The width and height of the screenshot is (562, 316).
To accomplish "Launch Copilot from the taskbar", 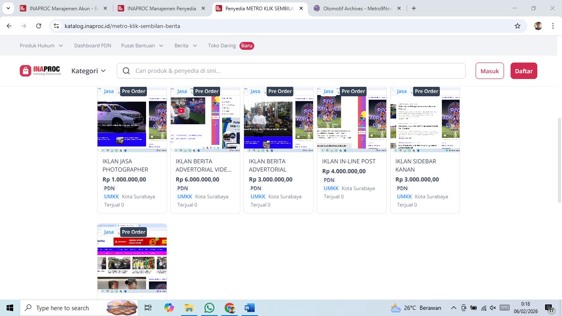I will click(169, 308).
